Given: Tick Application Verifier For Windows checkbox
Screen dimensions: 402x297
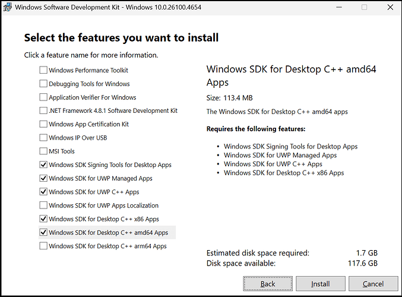Looking at the screenshot, I should pos(43,97).
